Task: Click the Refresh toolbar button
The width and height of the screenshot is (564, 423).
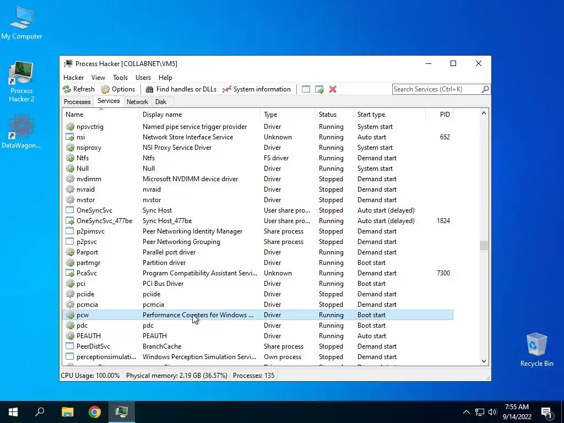Action: [x=78, y=89]
